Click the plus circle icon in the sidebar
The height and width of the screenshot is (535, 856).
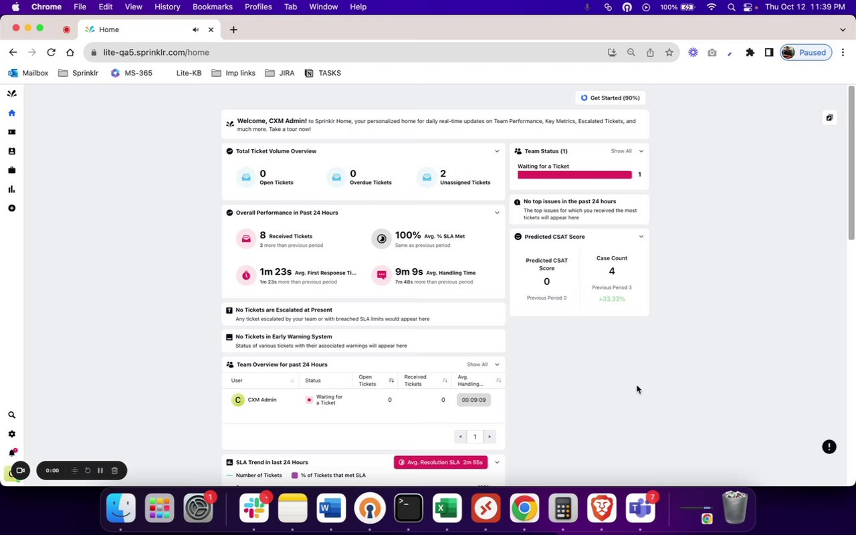coord(11,208)
